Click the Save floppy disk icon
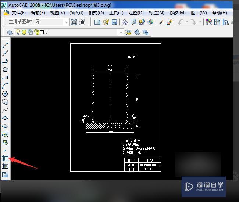239x202 pixels. 114,22
